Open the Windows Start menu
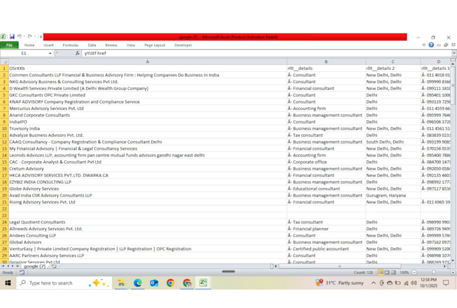 (x=8, y=283)
